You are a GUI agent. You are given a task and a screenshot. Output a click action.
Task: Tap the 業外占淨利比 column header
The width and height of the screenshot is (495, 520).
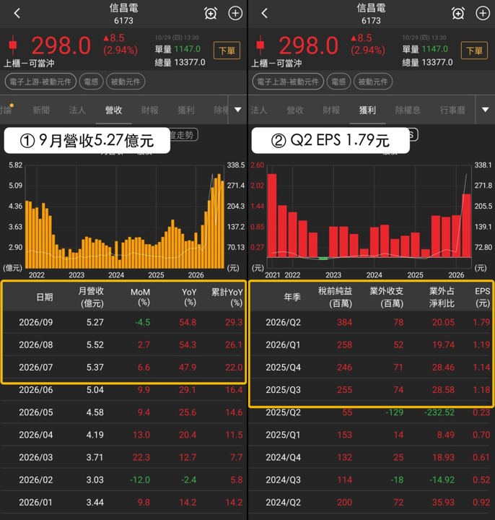[442, 297]
